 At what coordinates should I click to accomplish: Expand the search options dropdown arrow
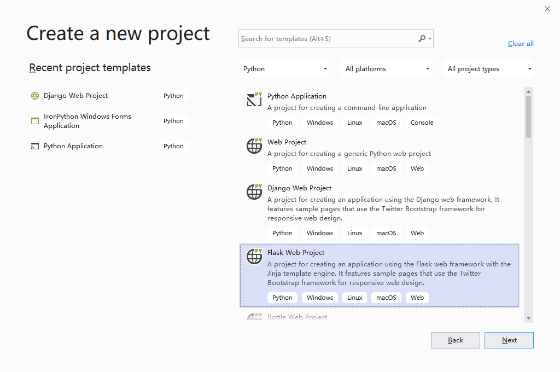pyautogui.click(x=430, y=39)
